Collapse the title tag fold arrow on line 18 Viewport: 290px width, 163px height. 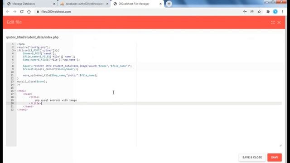click(15, 97)
